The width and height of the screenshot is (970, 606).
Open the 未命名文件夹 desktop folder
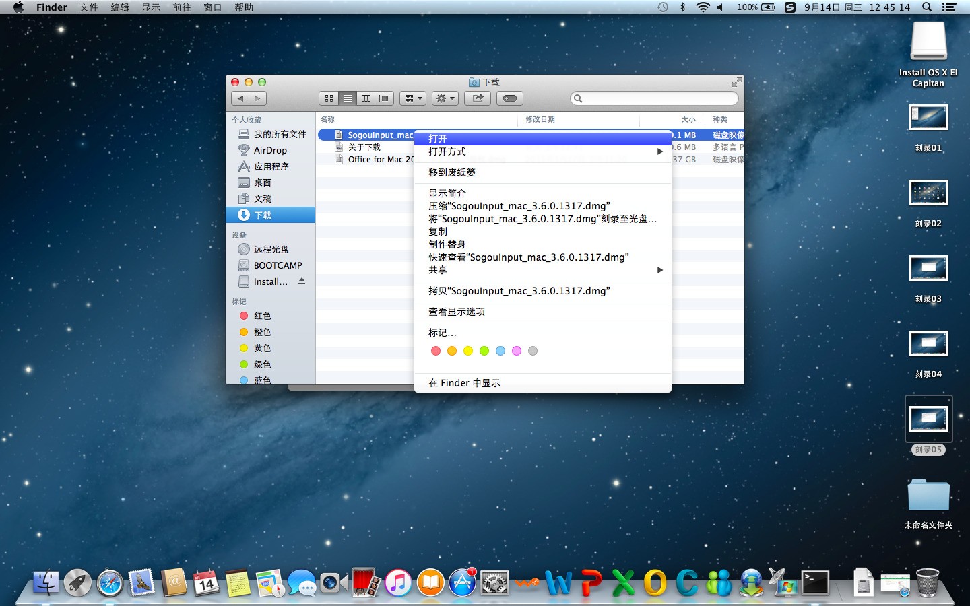coord(929,496)
